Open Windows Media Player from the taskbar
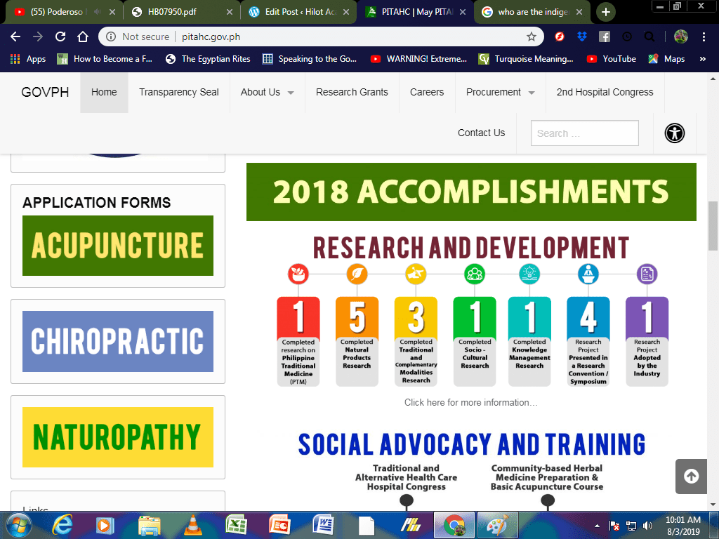Viewport: 719px width, 539px height. [105, 525]
